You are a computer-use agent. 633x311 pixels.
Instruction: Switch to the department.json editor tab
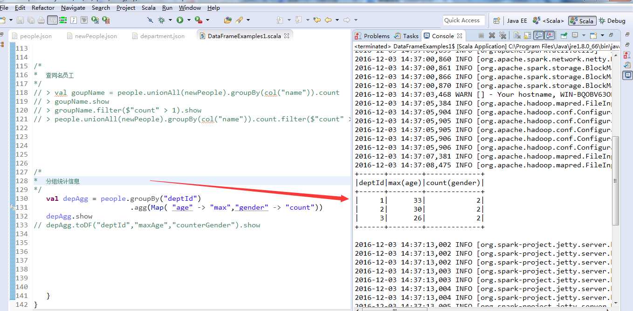158,36
